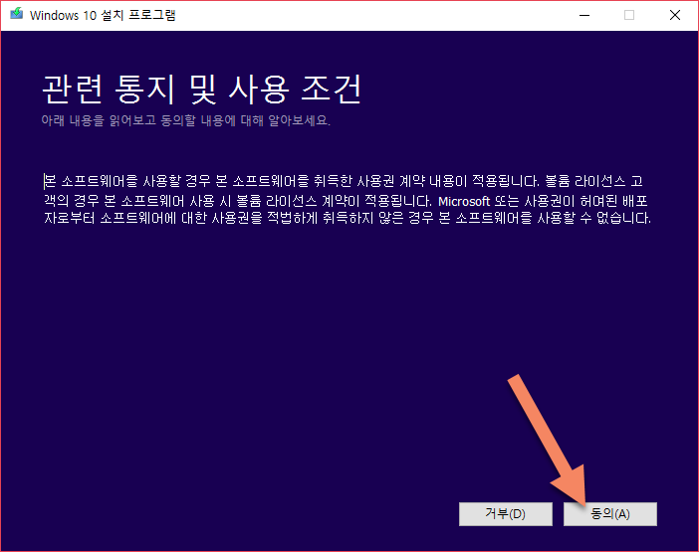
Task: Click the heading 관련 통지 및 사용 조건
Action: pos(201,90)
